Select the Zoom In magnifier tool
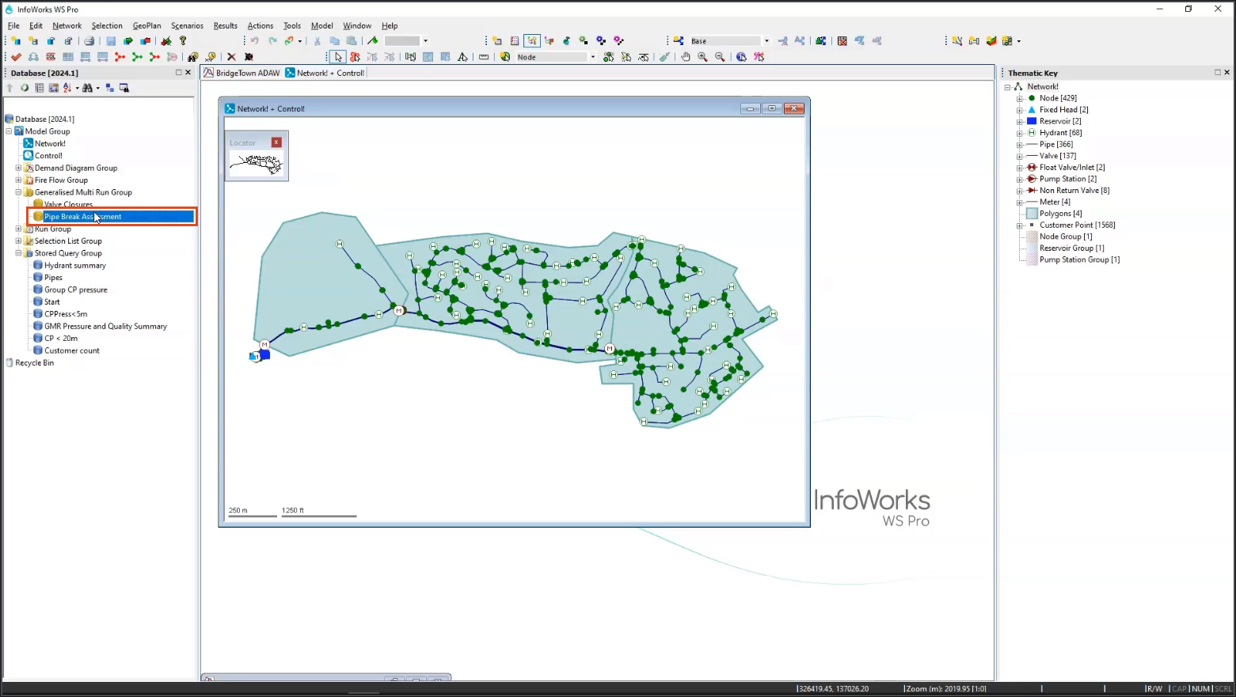Image resolution: width=1236 pixels, height=697 pixels. (x=702, y=57)
